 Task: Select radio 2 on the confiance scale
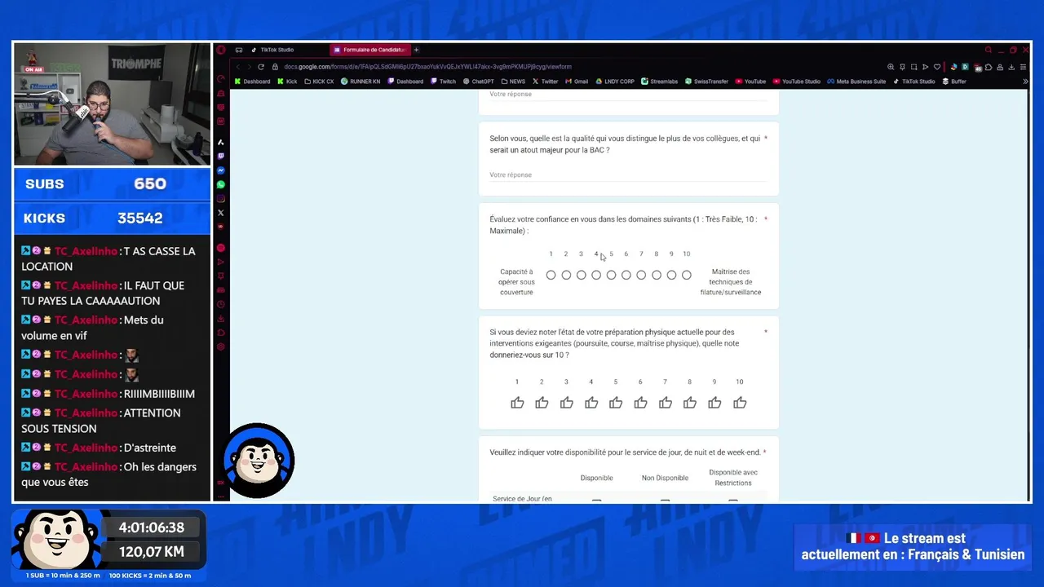point(566,275)
